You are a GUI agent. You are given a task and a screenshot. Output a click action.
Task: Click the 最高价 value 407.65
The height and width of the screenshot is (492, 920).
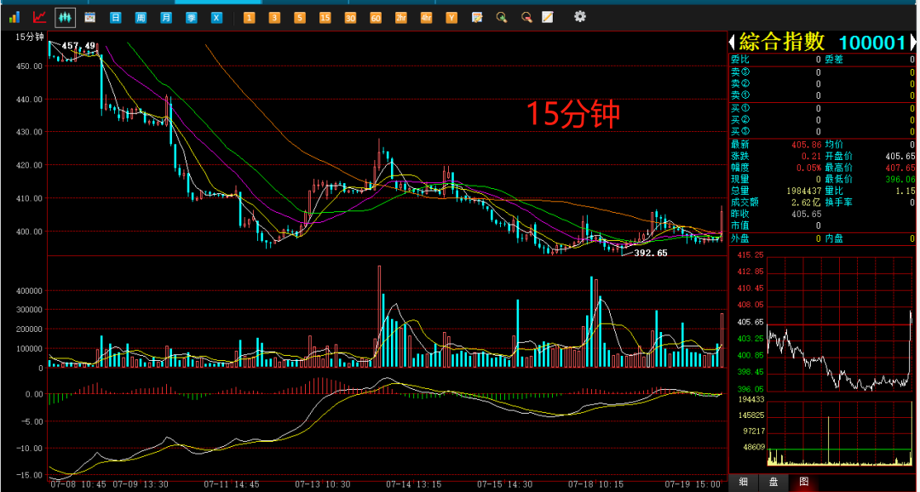tap(900, 168)
